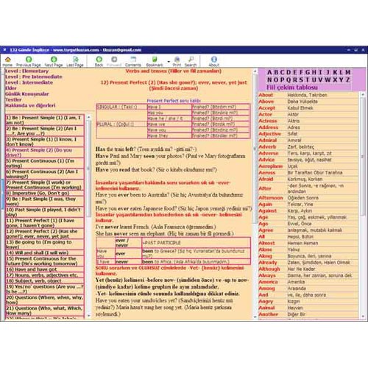The image size is (368, 368).
Task: Select lesson 10) Past Simple
Action: click(x=44, y=212)
